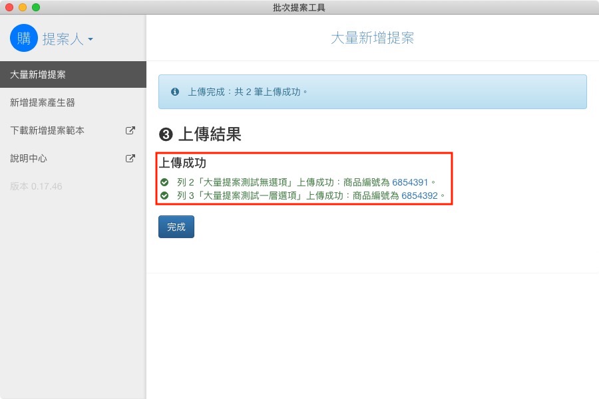Minimize window with yellow button
The image size is (599, 399).
pyautogui.click(x=23, y=7)
